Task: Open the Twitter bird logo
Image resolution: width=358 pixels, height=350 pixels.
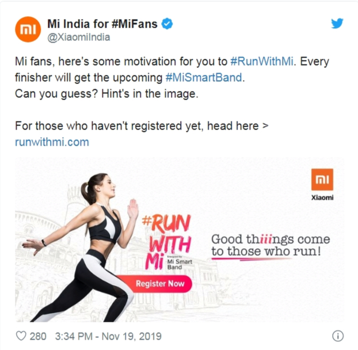Action: point(337,23)
